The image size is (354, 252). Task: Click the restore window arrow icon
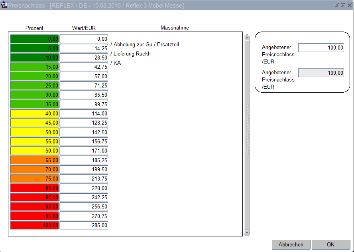(343, 5)
